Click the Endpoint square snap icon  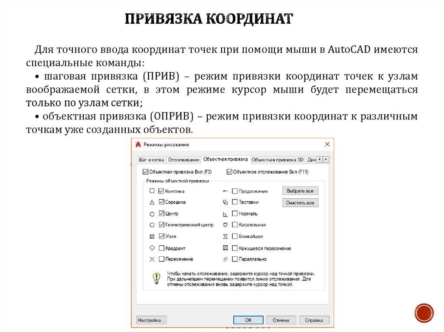point(152,191)
